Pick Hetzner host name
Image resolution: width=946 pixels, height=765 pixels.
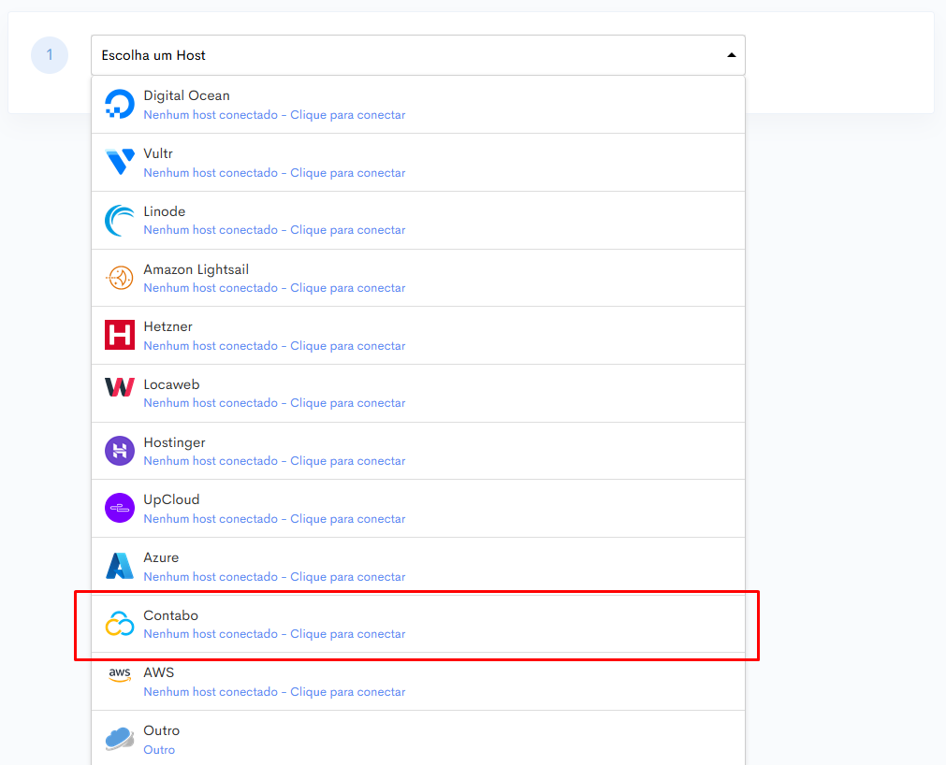(x=167, y=326)
